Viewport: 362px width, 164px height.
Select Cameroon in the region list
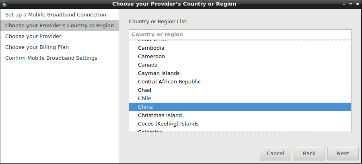151,57
